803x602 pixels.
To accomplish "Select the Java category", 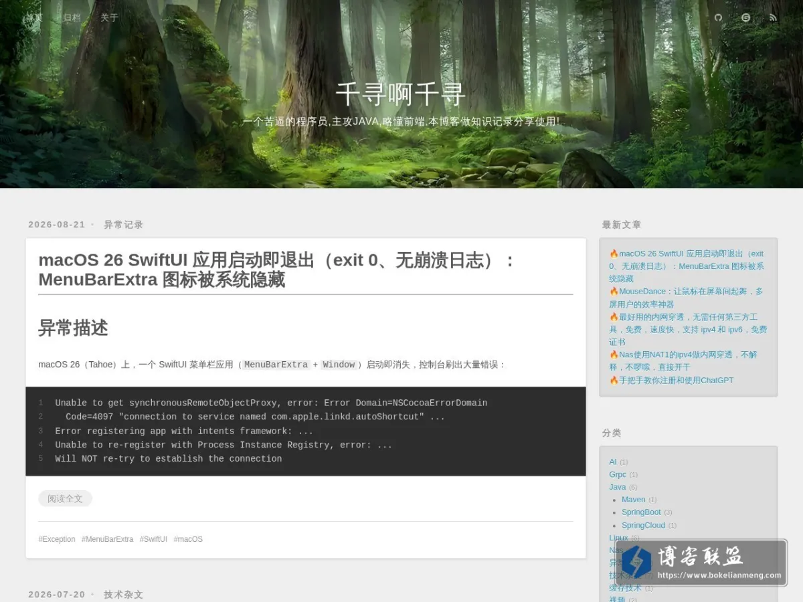I will coord(618,487).
